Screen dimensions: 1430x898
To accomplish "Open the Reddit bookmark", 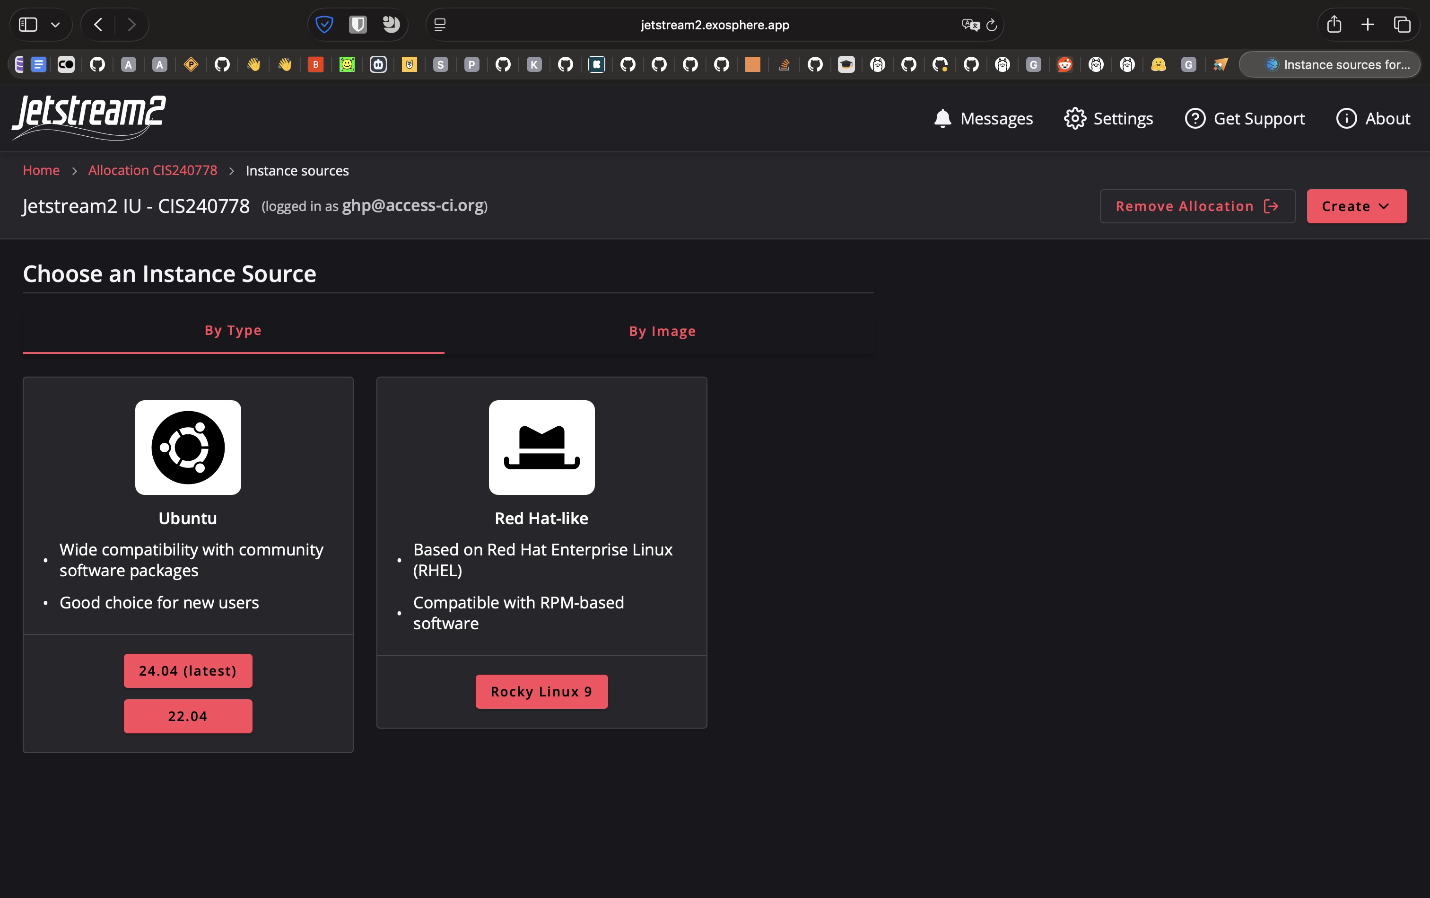I will pos(1065,64).
